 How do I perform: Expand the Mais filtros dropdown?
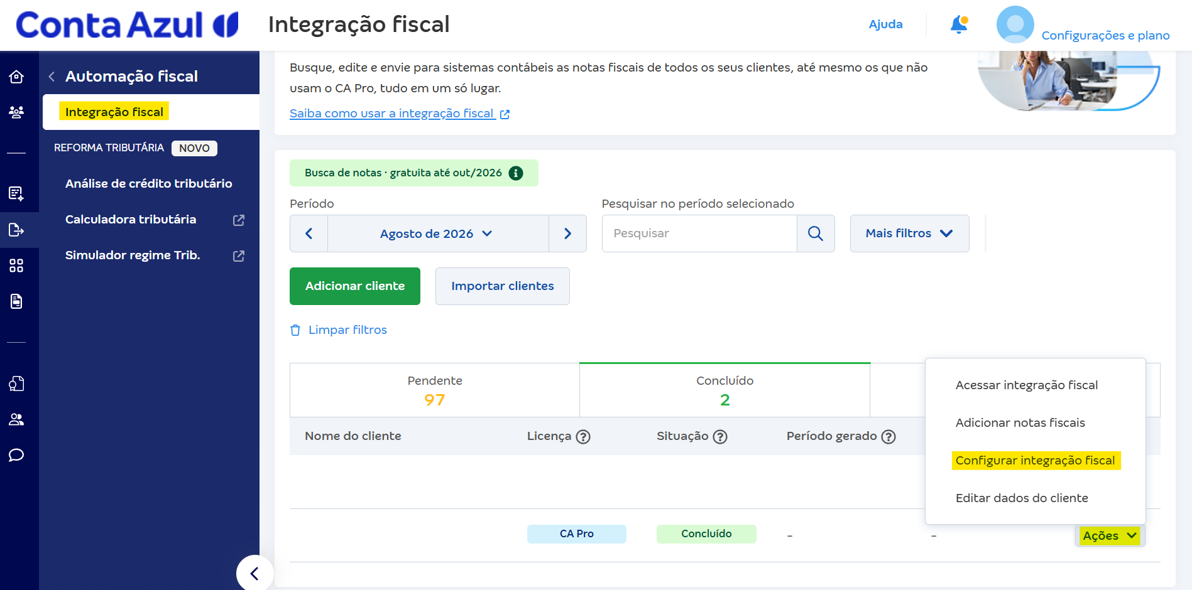(x=909, y=233)
